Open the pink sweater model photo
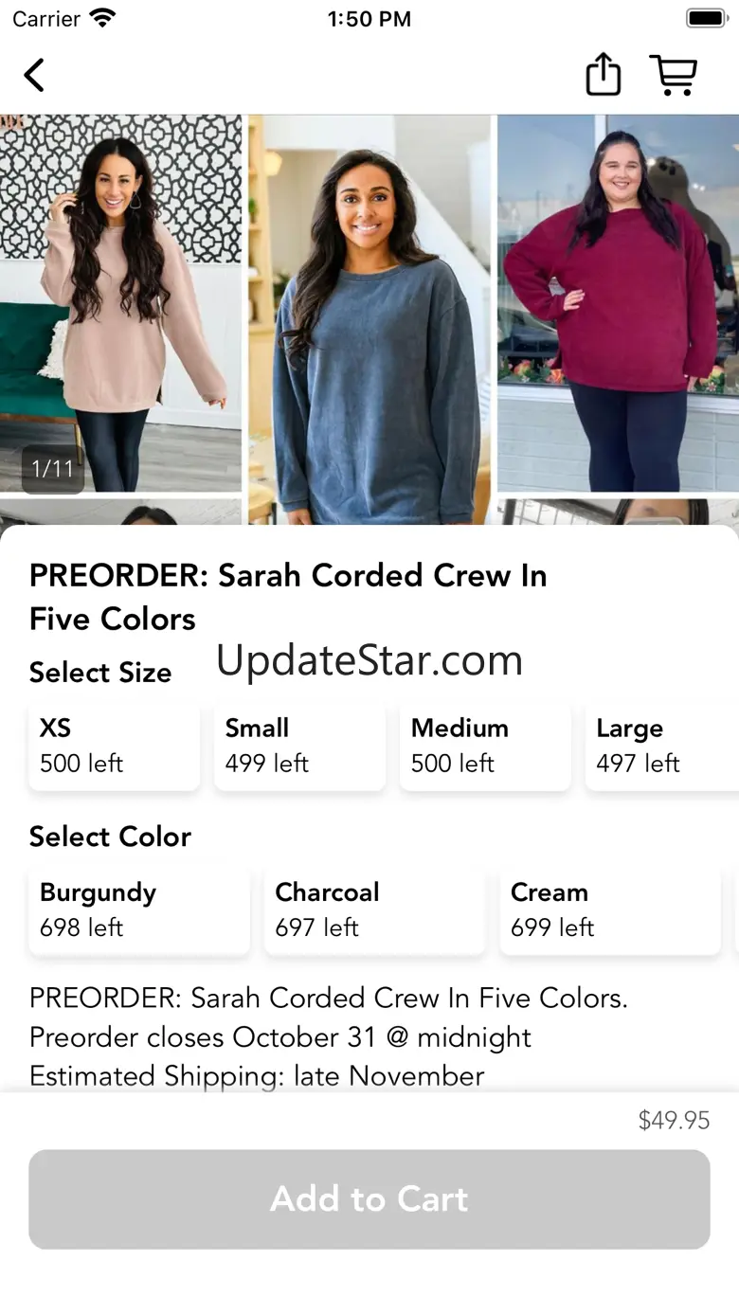 click(120, 303)
